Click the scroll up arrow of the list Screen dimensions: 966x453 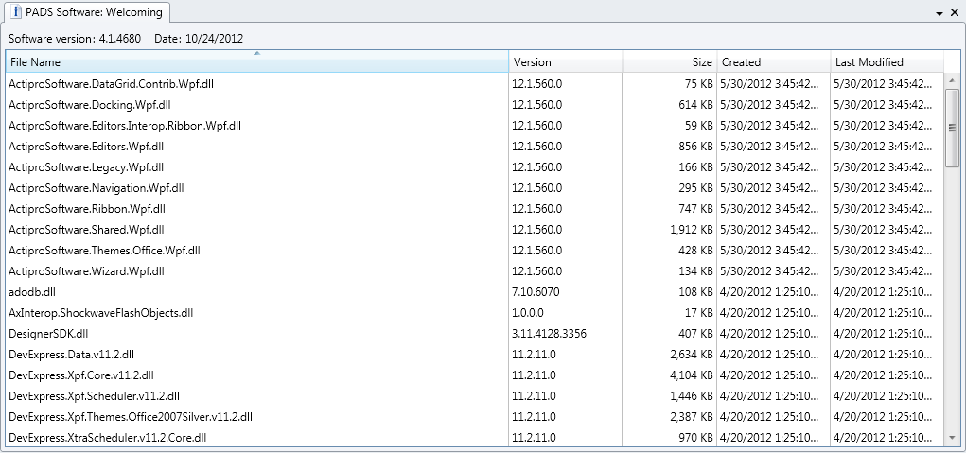[952, 82]
